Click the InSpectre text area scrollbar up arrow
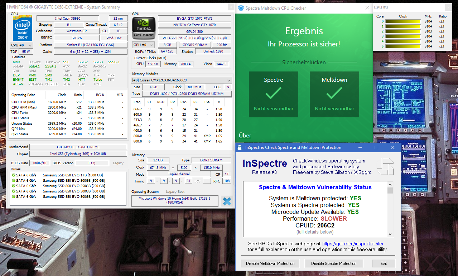Screen dimensions: 458x276 390,185
